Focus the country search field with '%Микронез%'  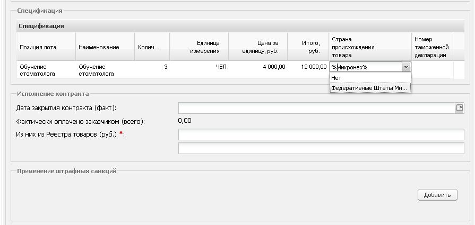pyautogui.click(x=366, y=67)
